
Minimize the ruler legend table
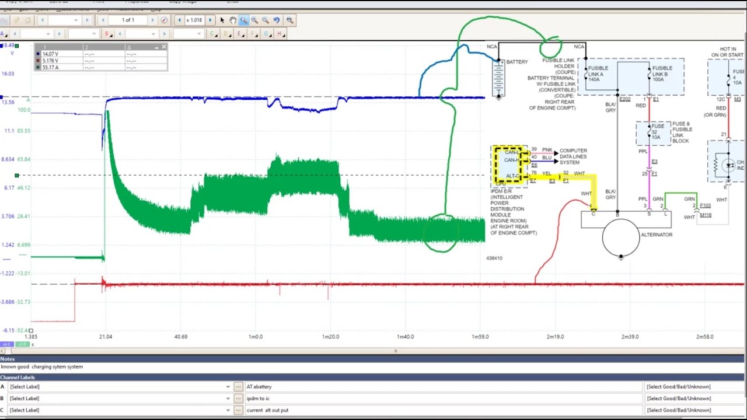click(x=156, y=47)
